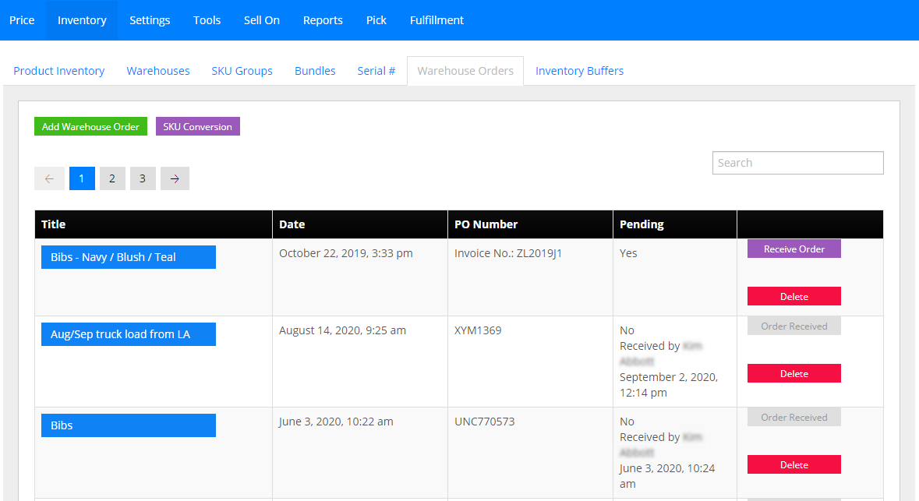
Task: Open the Fulfillment menu
Action: tap(437, 20)
